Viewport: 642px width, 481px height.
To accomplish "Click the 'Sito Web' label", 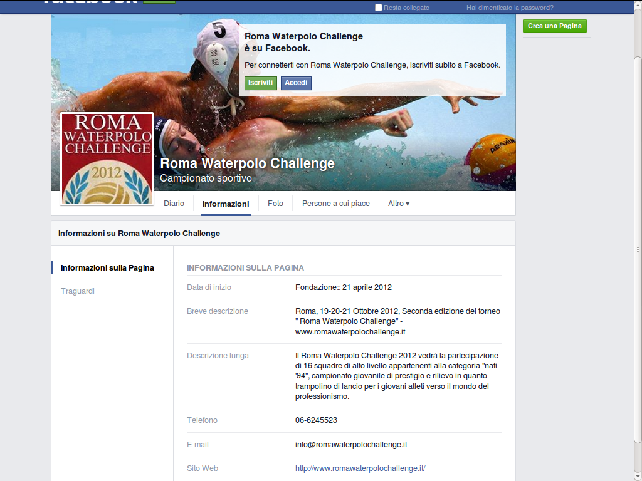I will (x=203, y=468).
